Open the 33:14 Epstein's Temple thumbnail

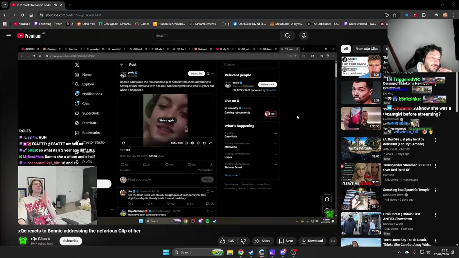pos(361,199)
